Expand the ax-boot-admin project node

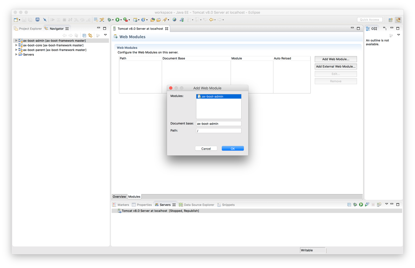click(16, 40)
